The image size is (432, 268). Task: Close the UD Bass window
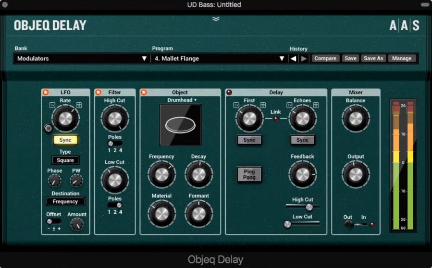click(x=5, y=4)
